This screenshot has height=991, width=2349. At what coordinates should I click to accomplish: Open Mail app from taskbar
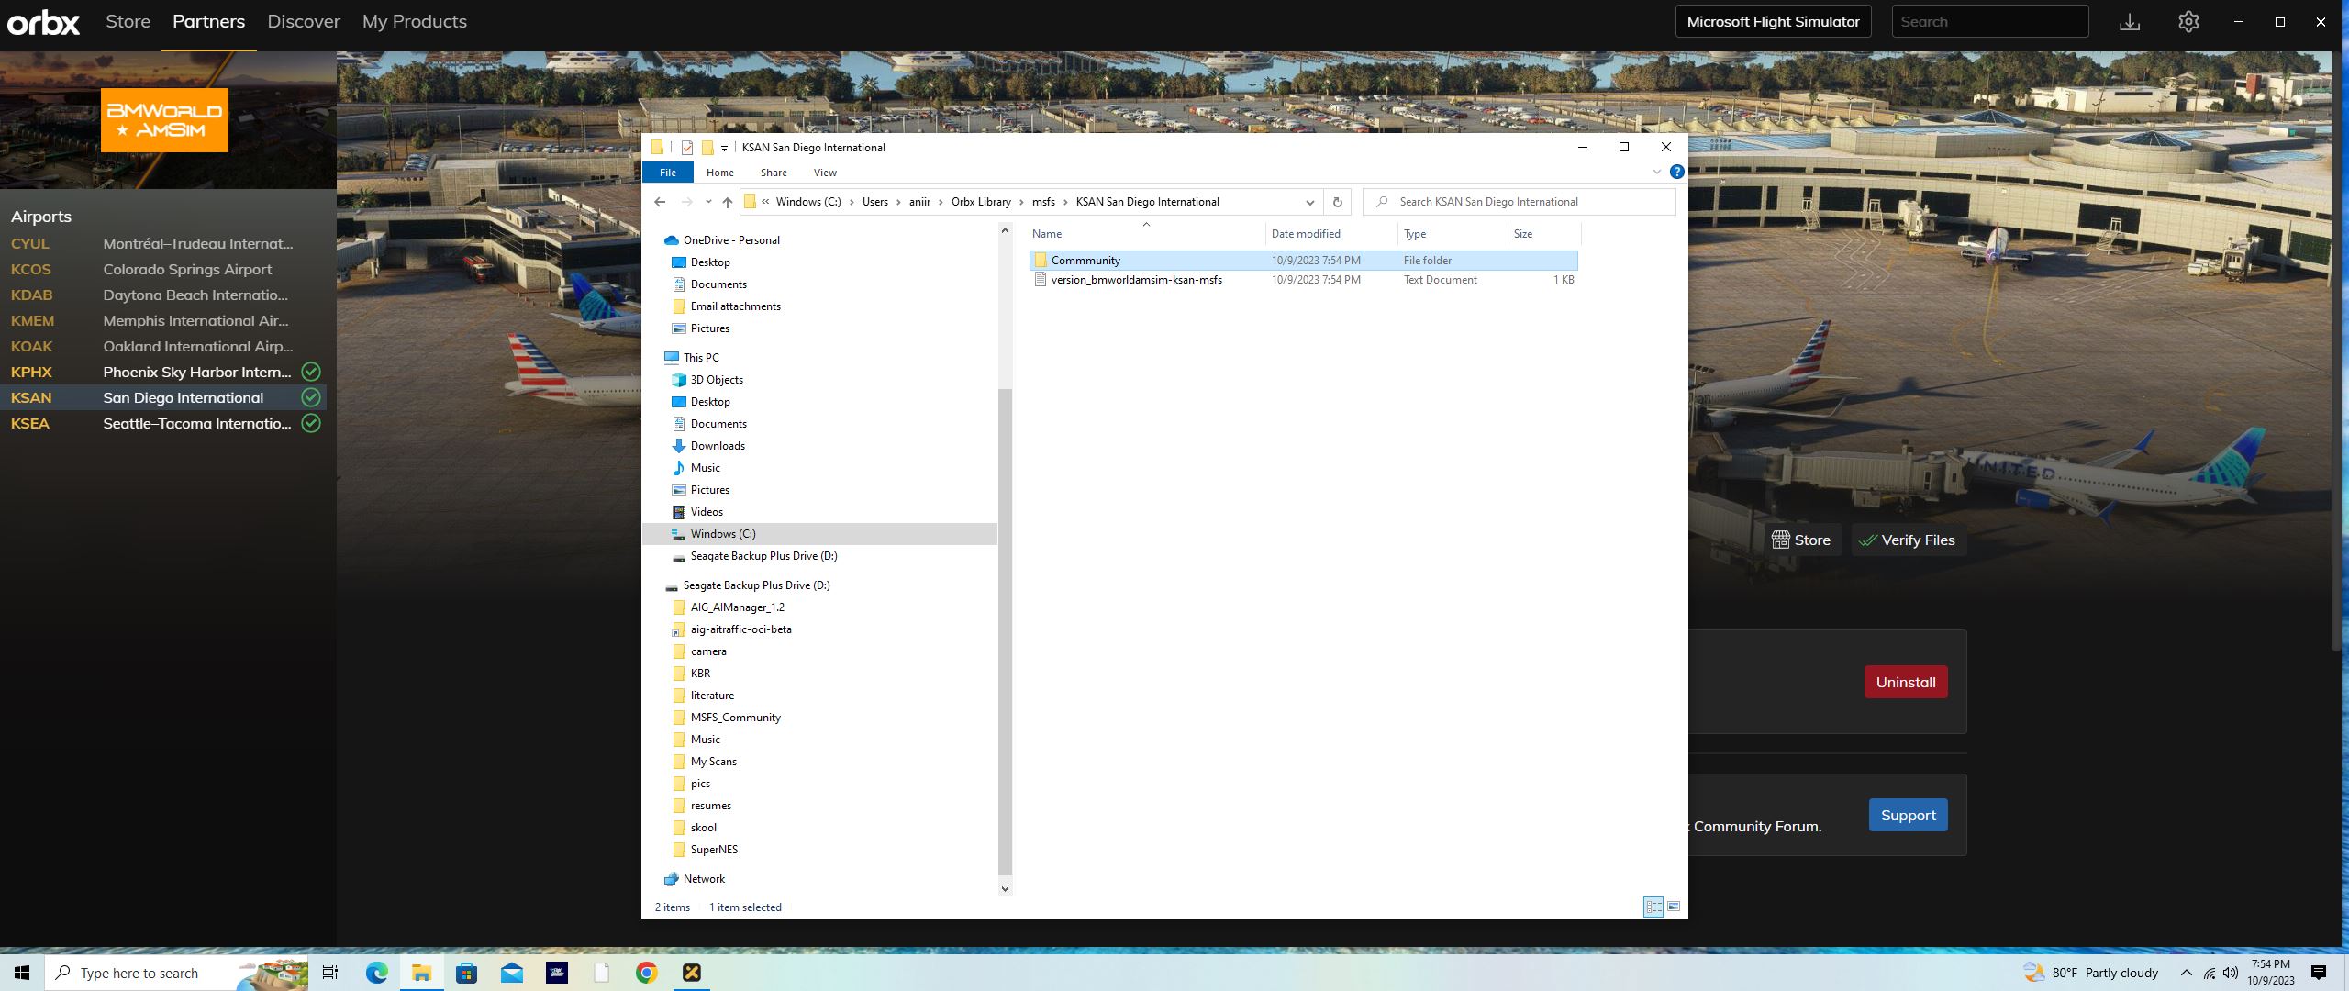(511, 973)
